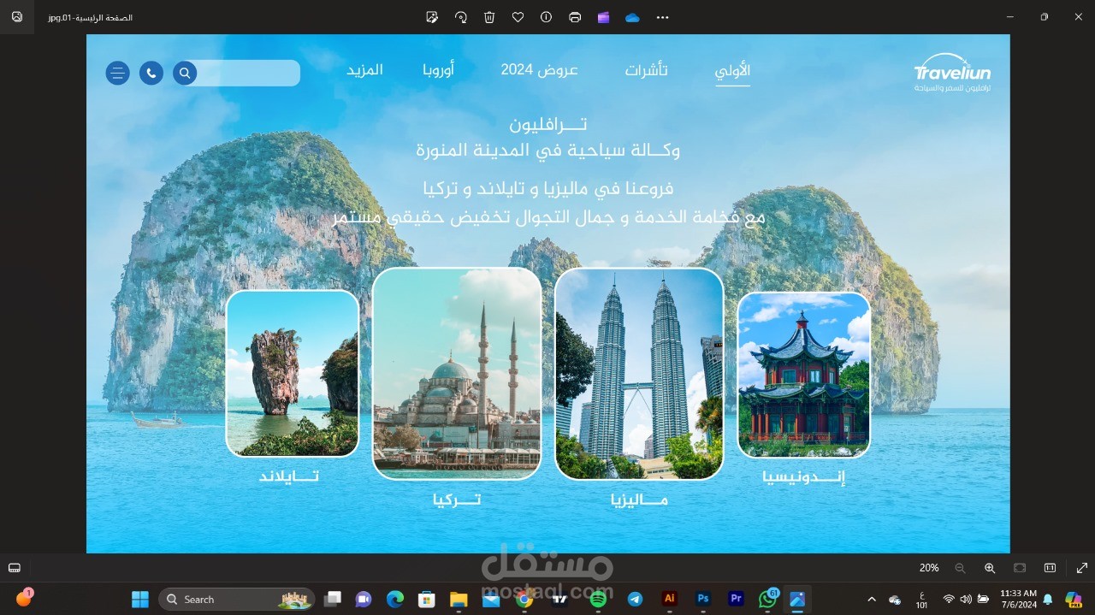Open the widgets icon with notification badge
Screen dimensions: 1095x615
coord(24,598)
